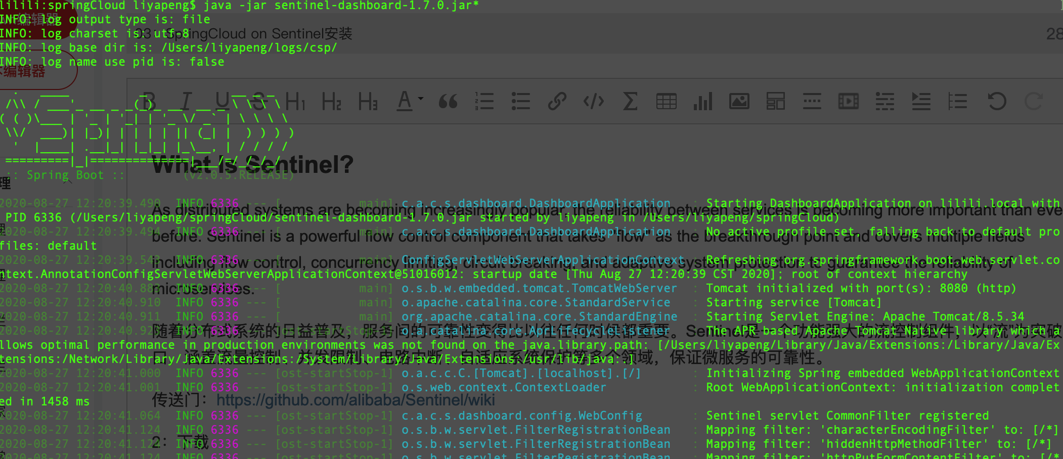Click the 'Tomcat initialized with port(s): 8080 (http)' log line
Image resolution: width=1063 pixels, height=459 pixels.
861,288
